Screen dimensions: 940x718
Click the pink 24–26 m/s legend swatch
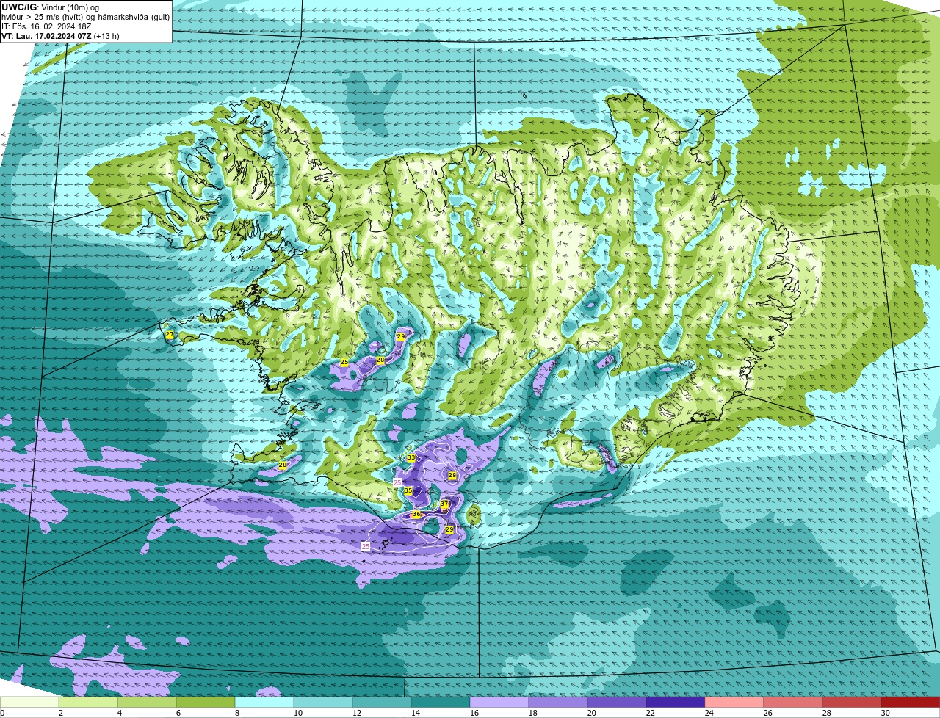pos(734,702)
